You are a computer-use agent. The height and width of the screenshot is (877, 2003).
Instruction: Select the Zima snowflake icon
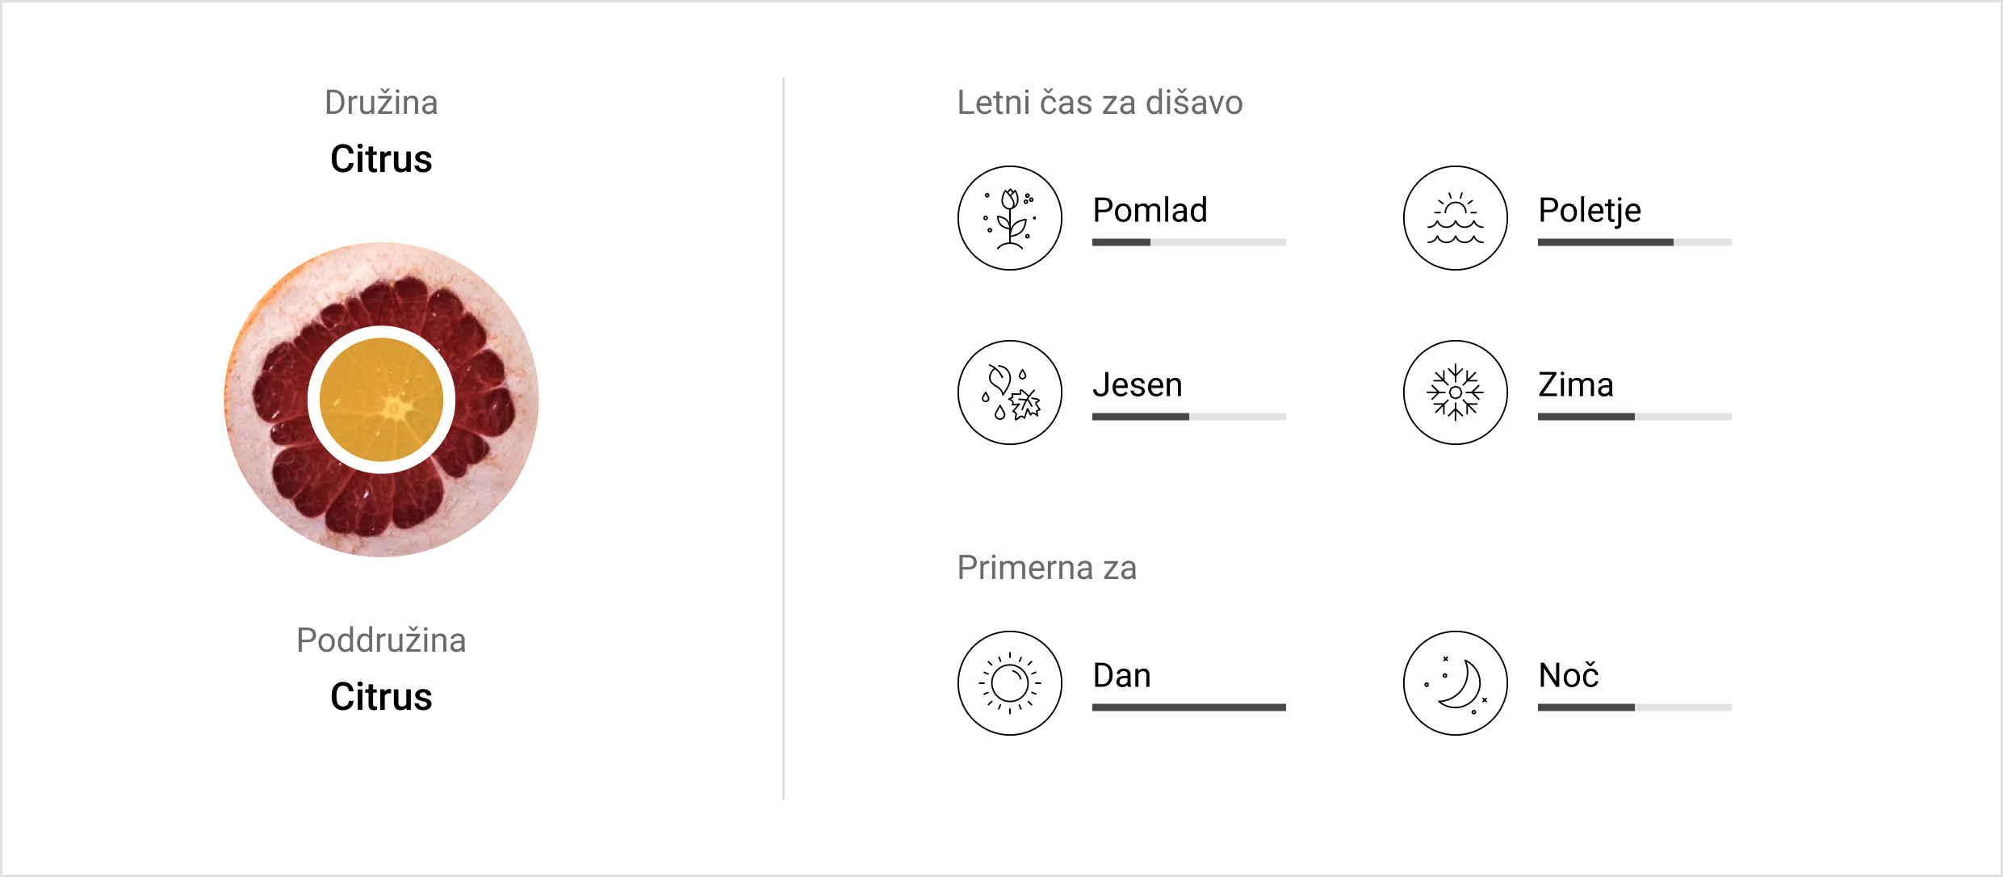1455,392
